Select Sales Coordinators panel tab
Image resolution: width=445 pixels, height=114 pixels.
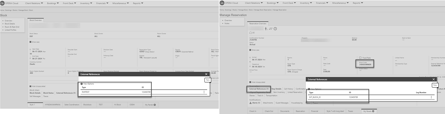pos(72,105)
